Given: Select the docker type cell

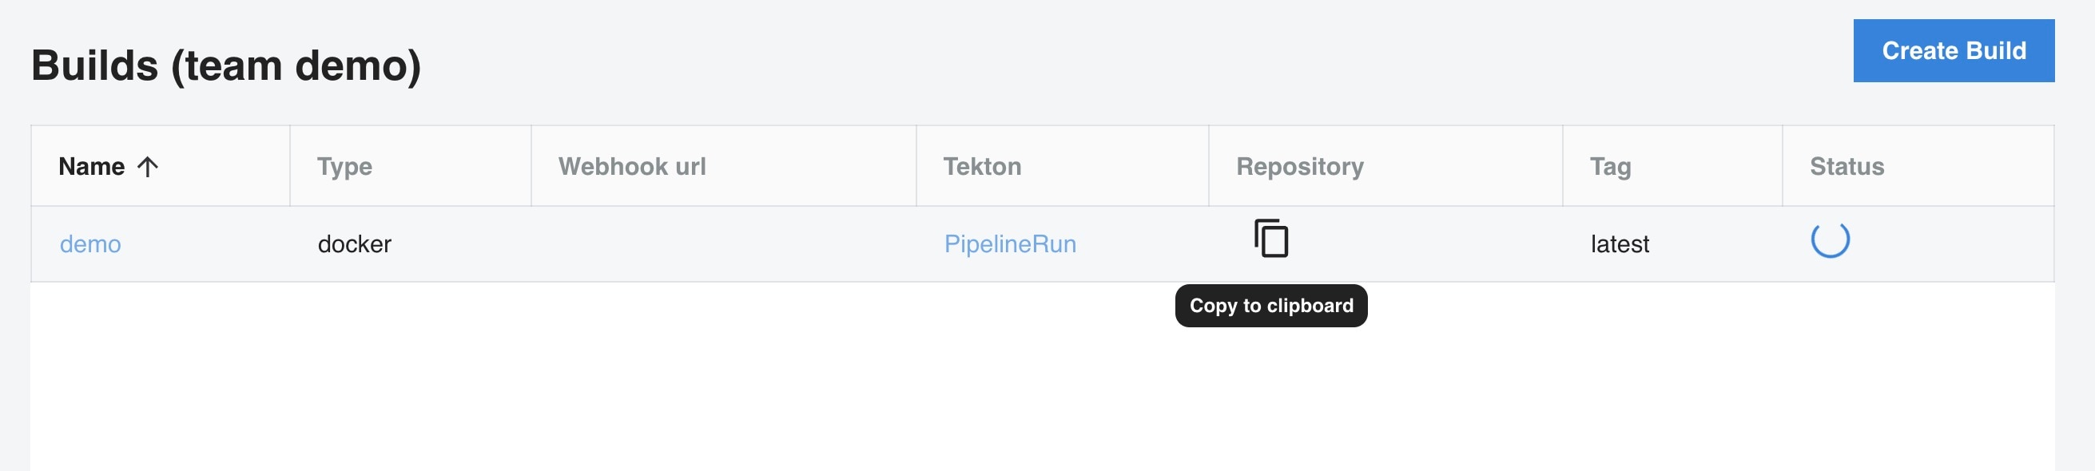Looking at the screenshot, I should click(355, 243).
